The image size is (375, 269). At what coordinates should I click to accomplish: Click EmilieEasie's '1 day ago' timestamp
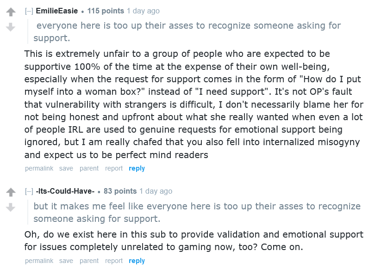click(x=143, y=11)
